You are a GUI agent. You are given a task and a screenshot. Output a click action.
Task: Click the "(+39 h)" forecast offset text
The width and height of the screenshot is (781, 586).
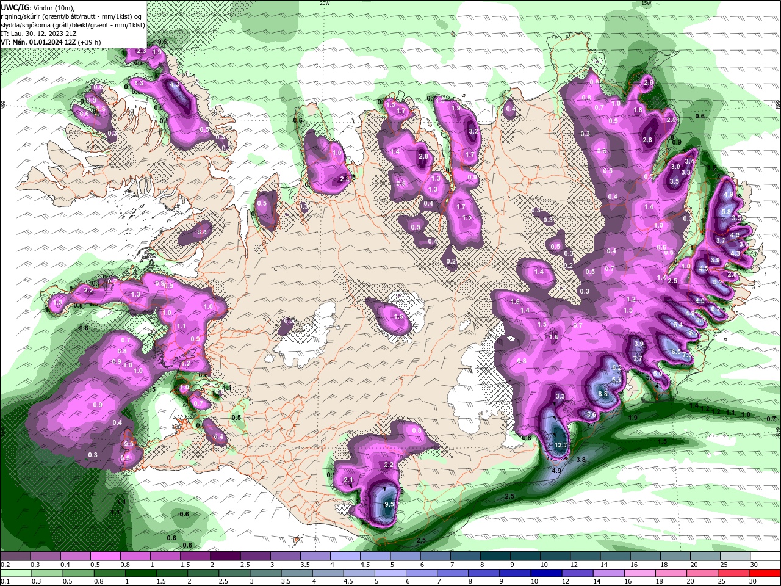(90, 42)
